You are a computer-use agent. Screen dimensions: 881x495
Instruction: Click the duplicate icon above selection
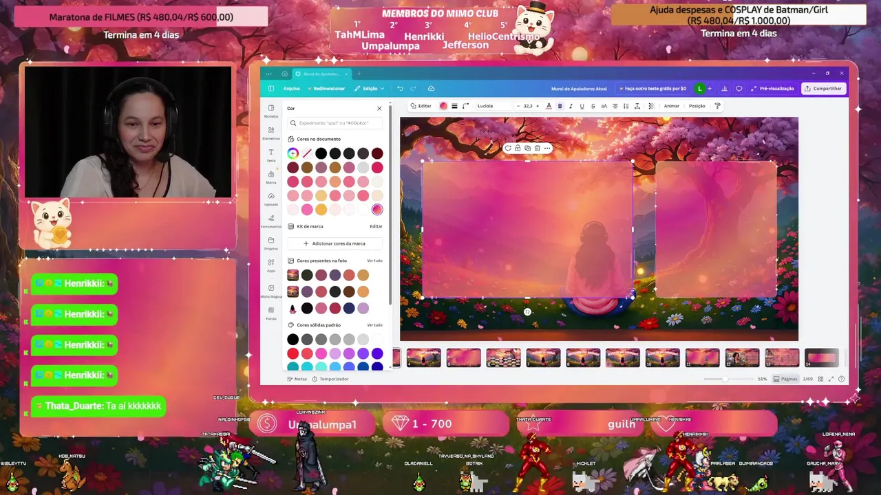click(x=527, y=148)
